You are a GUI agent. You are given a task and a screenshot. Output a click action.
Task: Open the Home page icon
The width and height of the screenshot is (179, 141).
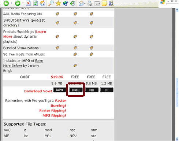[42, 3]
